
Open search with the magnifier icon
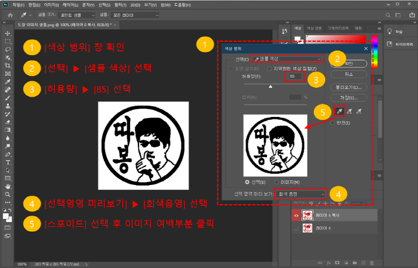[388, 15]
